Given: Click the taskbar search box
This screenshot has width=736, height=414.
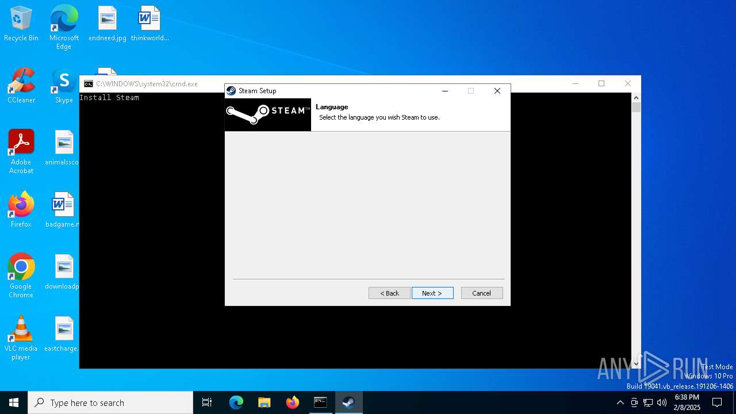Looking at the screenshot, I should click(x=110, y=402).
